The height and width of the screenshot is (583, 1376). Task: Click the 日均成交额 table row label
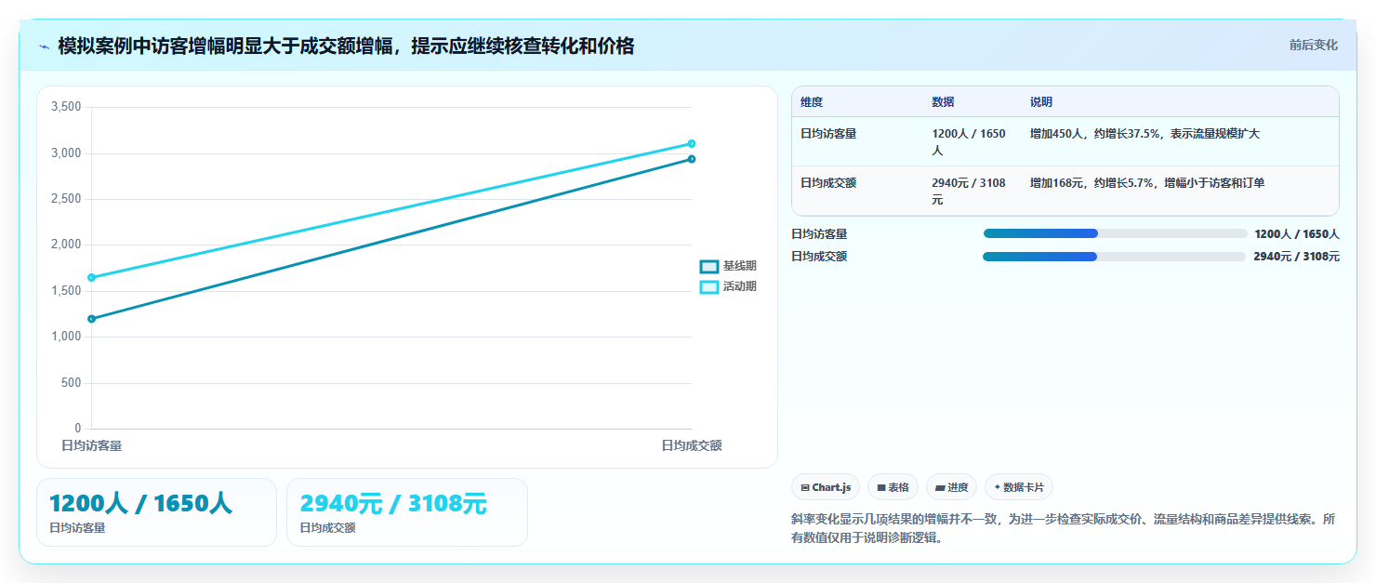[x=828, y=183]
